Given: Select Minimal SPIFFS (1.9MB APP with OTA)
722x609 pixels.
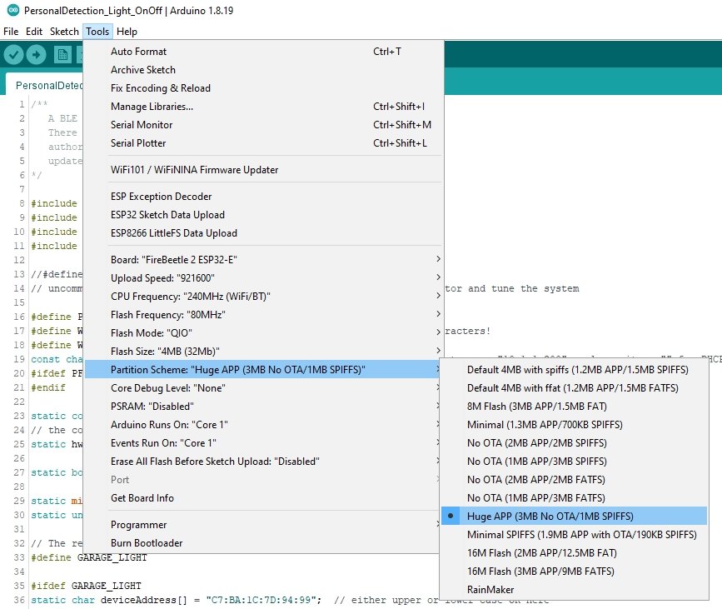Looking at the screenshot, I should point(575,535).
